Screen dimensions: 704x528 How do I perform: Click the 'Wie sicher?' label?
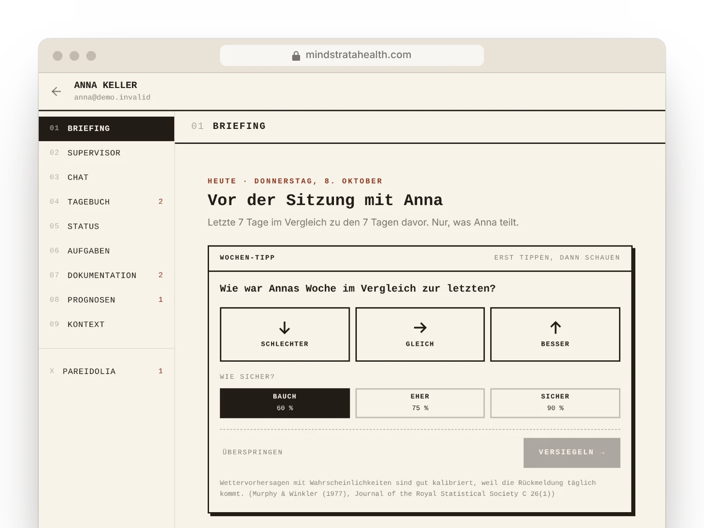tap(247, 377)
